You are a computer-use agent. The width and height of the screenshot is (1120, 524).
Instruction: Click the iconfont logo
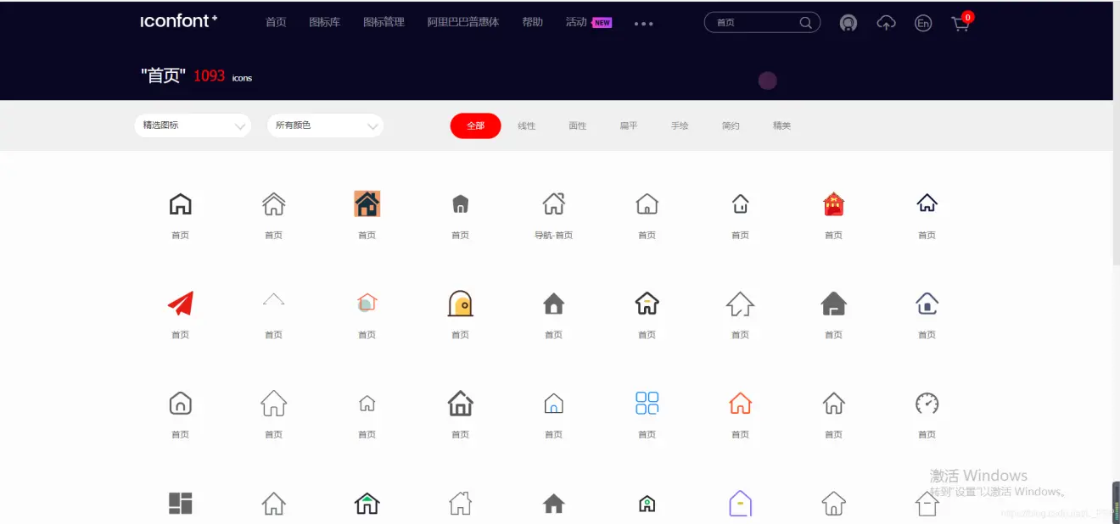[178, 21]
